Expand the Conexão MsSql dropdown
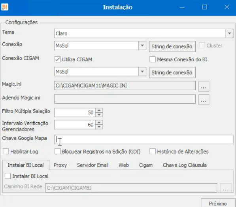 (x=142, y=46)
